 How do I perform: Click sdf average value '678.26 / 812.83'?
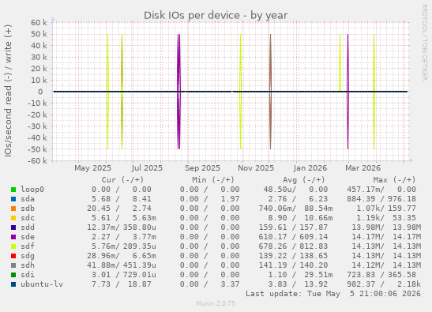[293, 246]
